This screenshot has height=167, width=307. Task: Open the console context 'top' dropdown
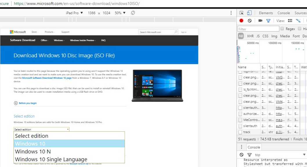coord(280,155)
